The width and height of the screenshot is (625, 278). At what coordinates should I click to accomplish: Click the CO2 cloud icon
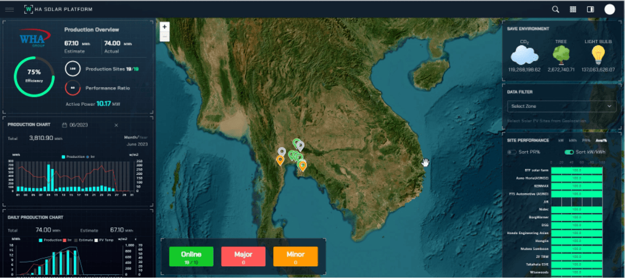pyautogui.click(x=524, y=55)
